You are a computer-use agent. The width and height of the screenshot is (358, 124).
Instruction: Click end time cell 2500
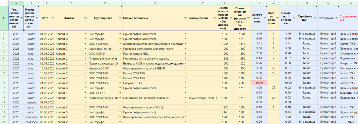click(242, 83)
